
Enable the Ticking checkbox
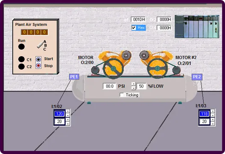click(121, 95)
